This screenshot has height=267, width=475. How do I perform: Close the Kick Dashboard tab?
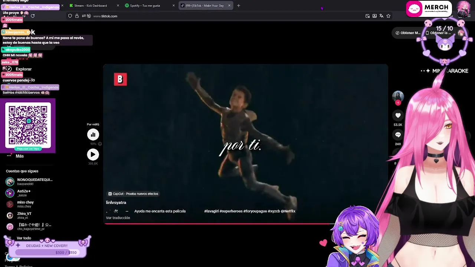click(x=118, y=6)
